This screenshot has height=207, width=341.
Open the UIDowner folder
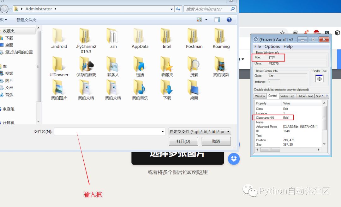[x=59, y=66]
